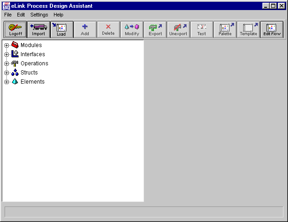Click the Load toolbar button
This screenshot has width=288, height=222.
[x=62, y=30]
